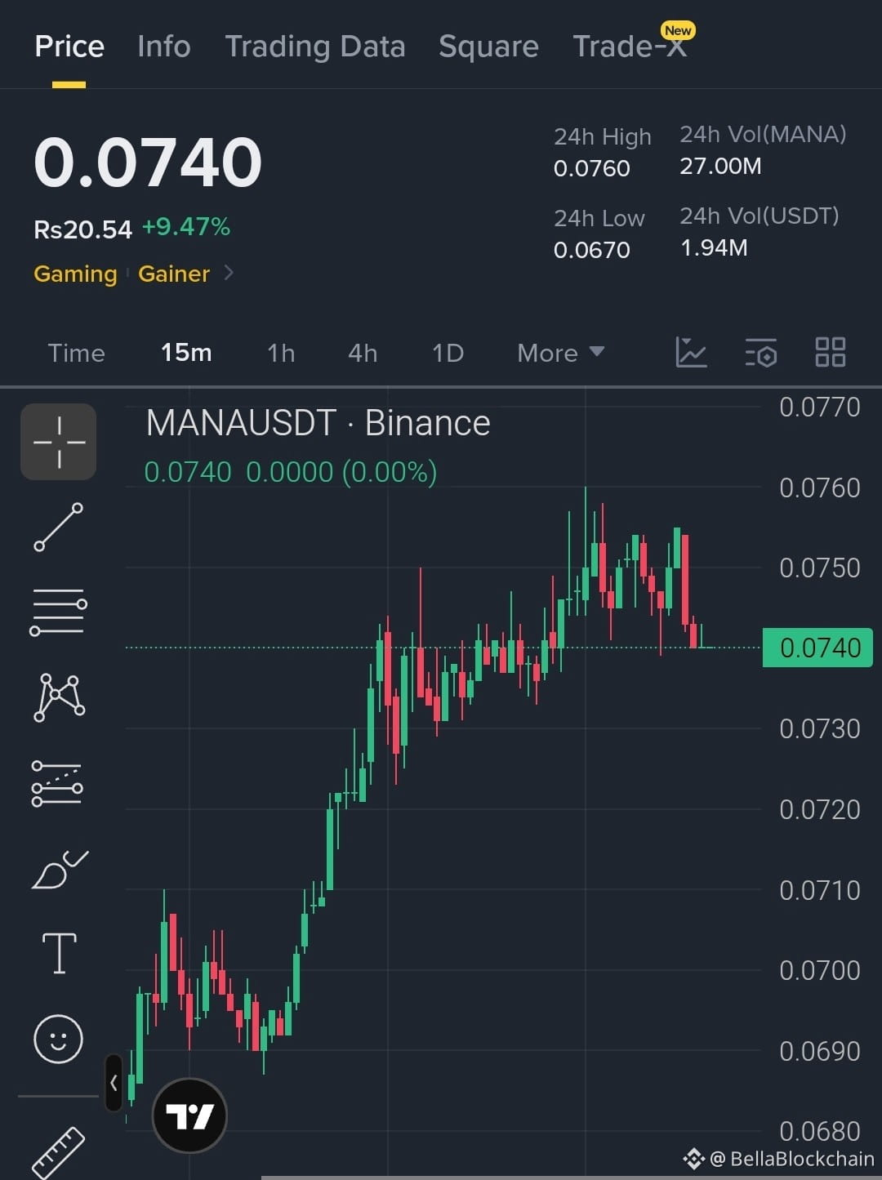Select the 4h interval
The image size is (882, 1180).
pyautogui.click(x=363, y=353)
